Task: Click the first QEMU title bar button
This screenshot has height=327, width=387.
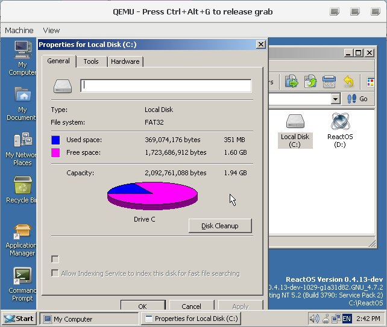Action: point(335,11)
